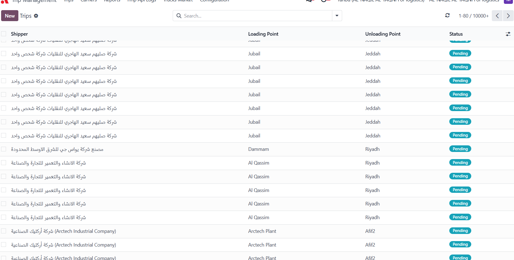Click the magnifier icon in search box

tap(179, 16)
